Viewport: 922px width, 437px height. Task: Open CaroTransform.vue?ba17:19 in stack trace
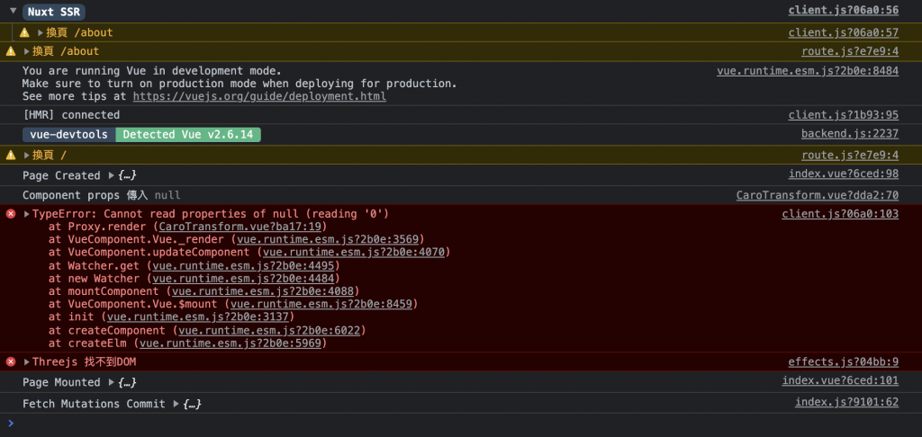(240, 227)
